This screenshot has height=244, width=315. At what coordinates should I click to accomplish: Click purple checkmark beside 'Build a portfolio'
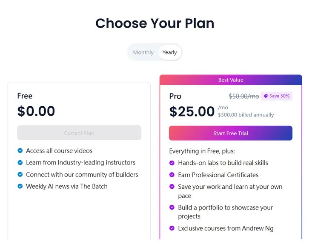click(172, 207)
